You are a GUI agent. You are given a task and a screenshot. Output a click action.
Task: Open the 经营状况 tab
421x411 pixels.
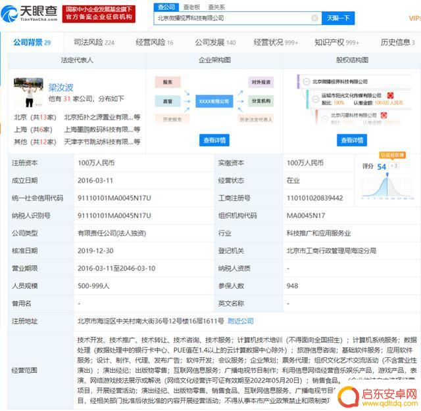pos(276,42)
